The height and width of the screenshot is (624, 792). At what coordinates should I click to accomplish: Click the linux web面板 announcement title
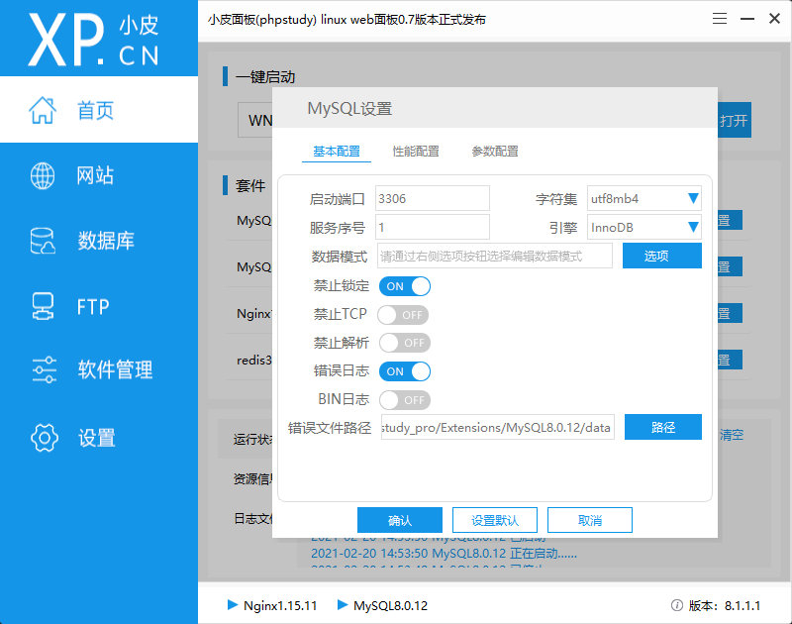pyautogui.click(x=346, y=20)
